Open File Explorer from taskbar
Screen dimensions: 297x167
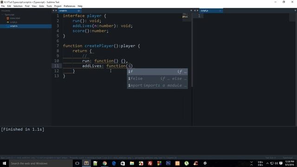(132, 163)
